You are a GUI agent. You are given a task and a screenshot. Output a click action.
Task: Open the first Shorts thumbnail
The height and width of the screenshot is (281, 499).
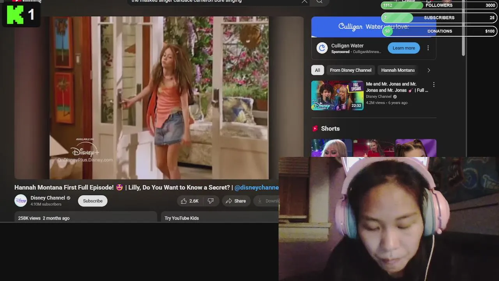pos(331,148)
